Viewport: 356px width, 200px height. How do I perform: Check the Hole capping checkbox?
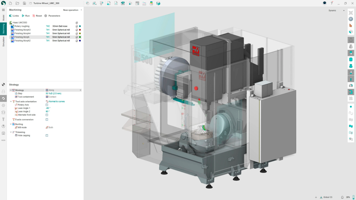click(x=47, y=135)
